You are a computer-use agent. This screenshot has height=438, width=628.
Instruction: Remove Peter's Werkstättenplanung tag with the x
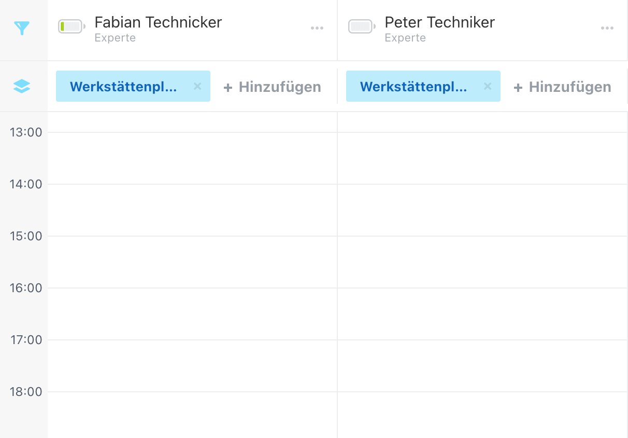488,86
